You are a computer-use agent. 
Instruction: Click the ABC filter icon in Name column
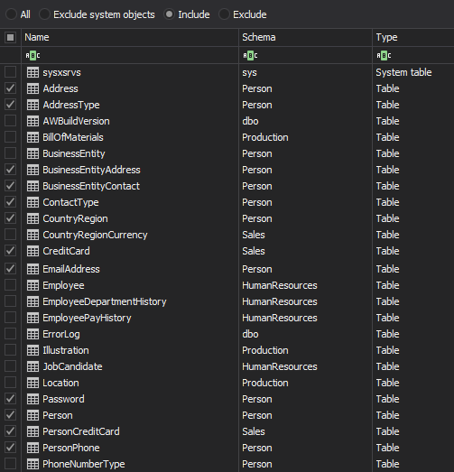pos(32,55)
